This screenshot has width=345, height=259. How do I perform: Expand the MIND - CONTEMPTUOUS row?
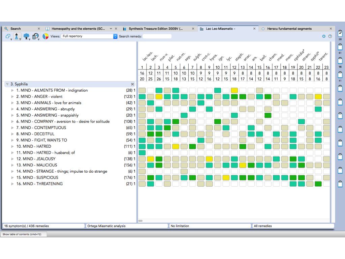pos(12,128)
